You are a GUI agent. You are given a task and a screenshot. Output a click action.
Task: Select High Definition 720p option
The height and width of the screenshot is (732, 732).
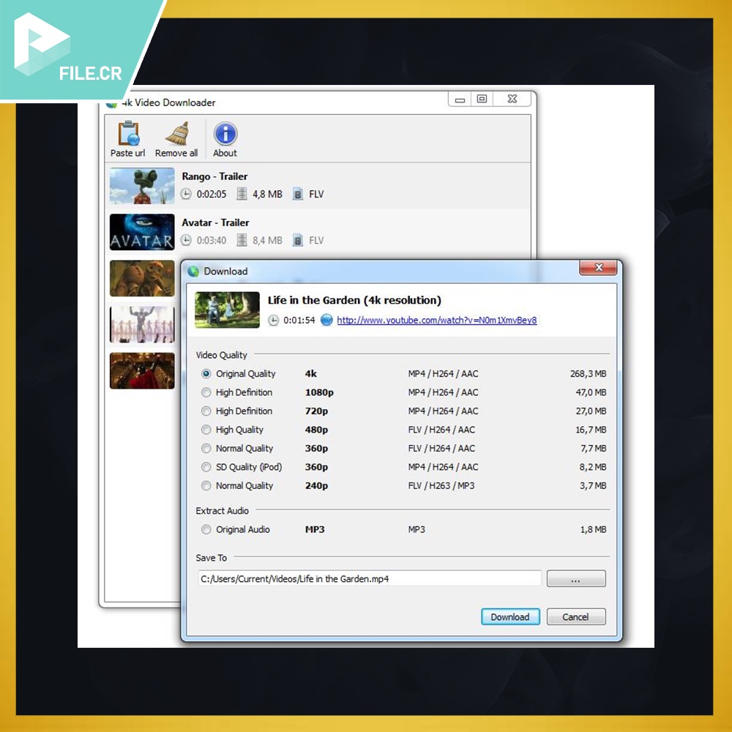pos(206,411)
